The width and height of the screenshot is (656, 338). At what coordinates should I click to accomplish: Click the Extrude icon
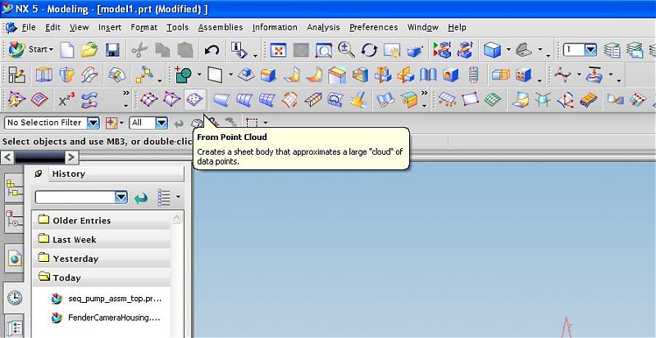click(43, 75)
